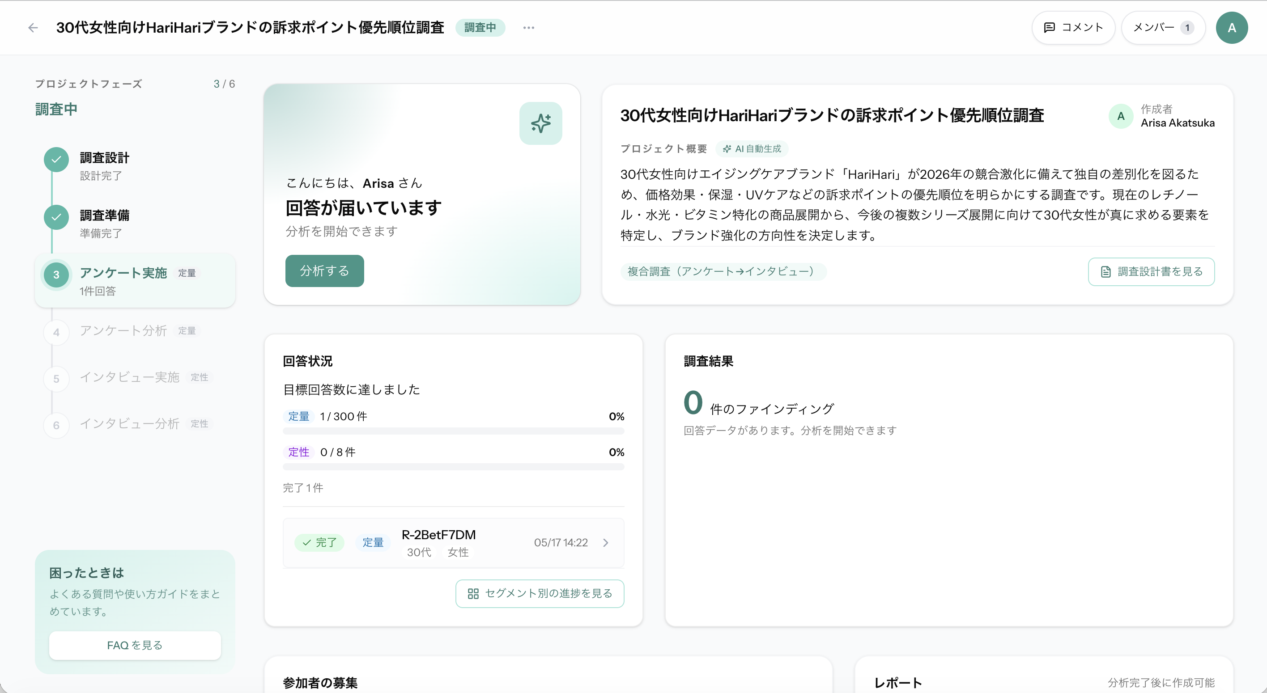The height and width of the screenshot is (693, 1267).
Task: Open セグメント別の進捗を見る
Action: 540,594
